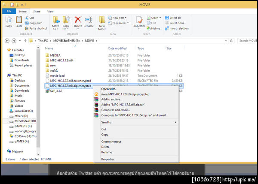Go up one folder level arrow
The image size is (258, 184).
25,41
